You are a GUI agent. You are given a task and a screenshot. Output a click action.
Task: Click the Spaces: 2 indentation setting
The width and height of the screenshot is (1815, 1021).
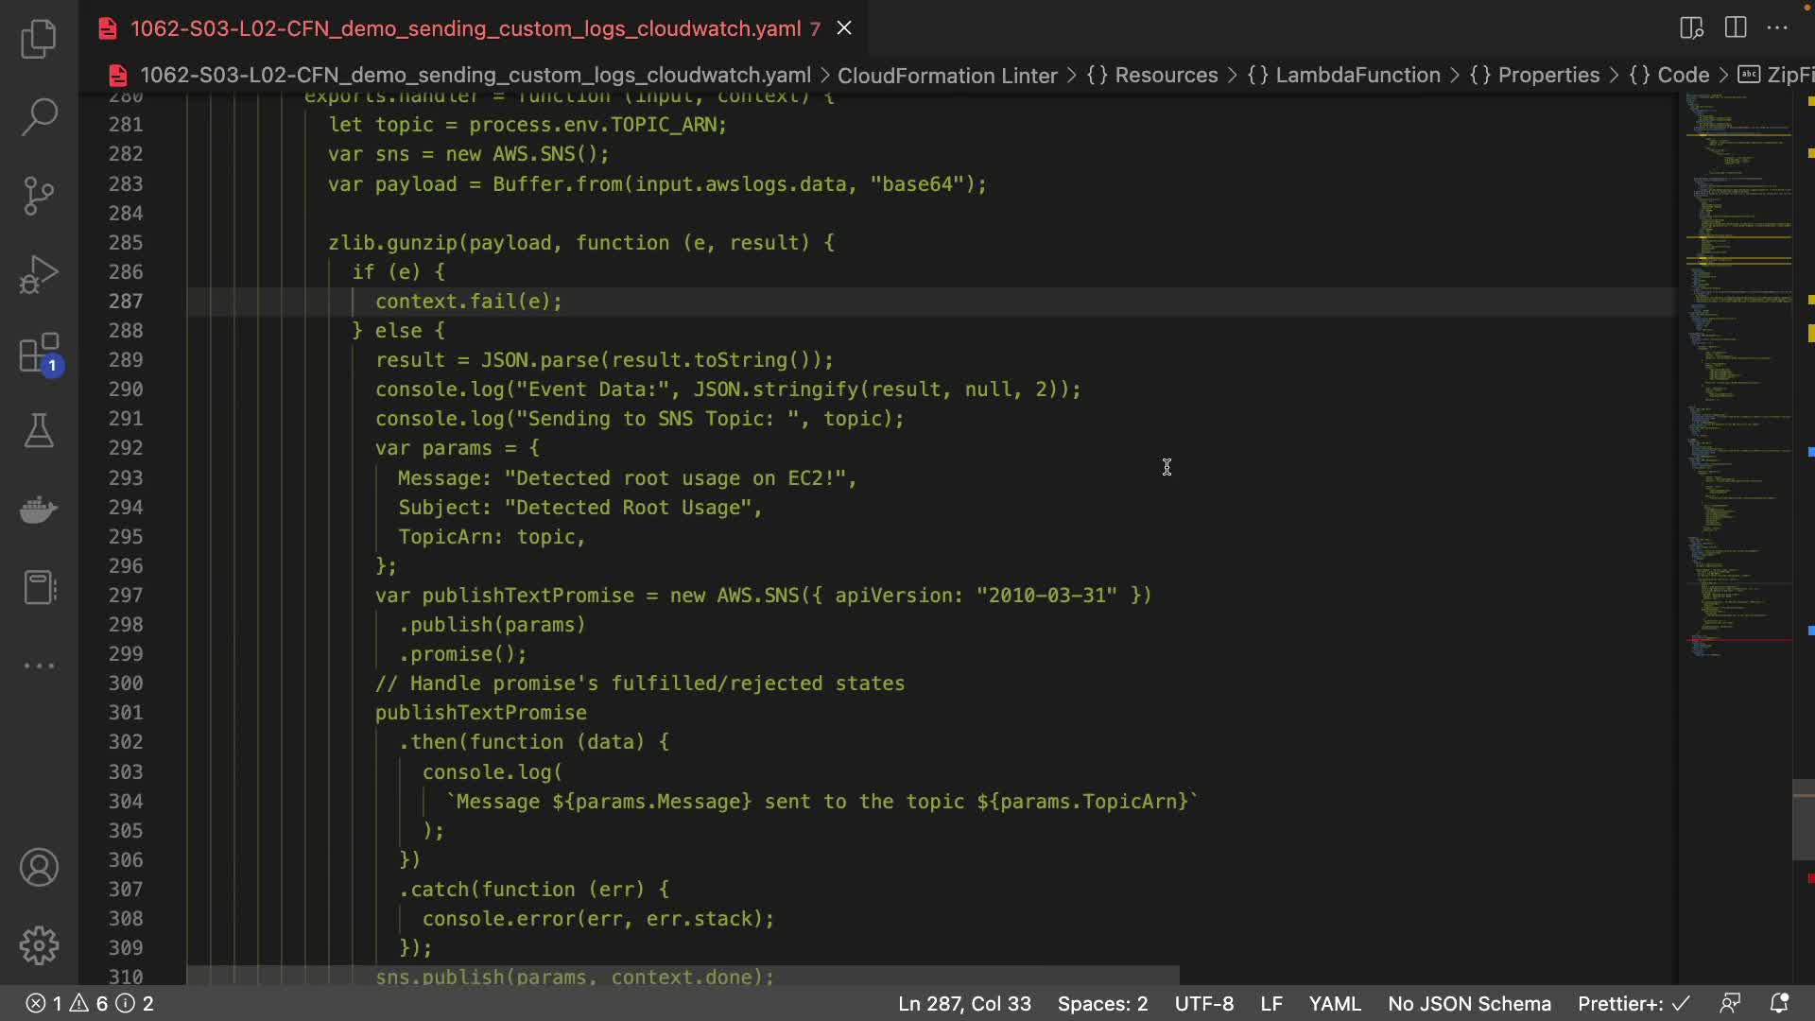pos(1102,1003)
